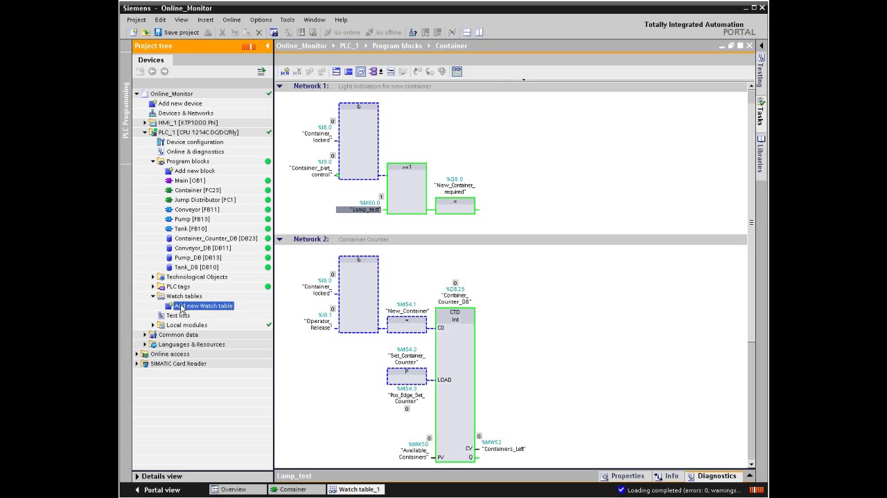Click editor vertical scrollbar up arrow
This screenshot has width=887, height=498.
[x=751, y=86]
